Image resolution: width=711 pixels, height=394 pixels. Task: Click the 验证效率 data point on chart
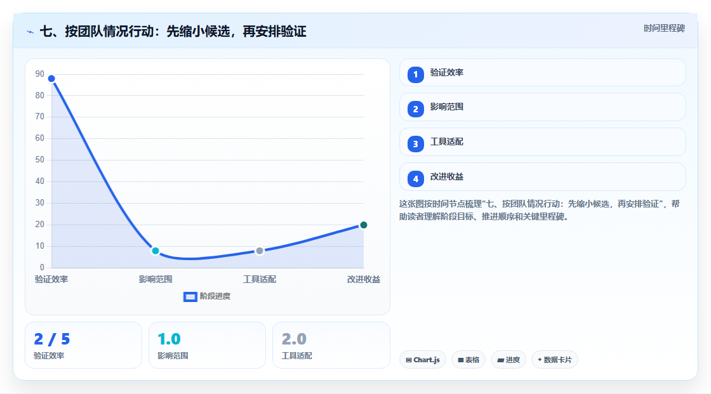click(x=51, y=79)
